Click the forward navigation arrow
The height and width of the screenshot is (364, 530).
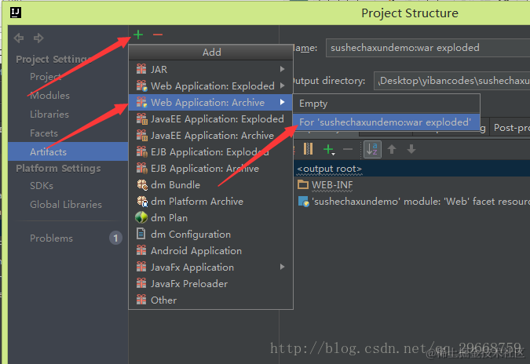[x=38, y=38]
